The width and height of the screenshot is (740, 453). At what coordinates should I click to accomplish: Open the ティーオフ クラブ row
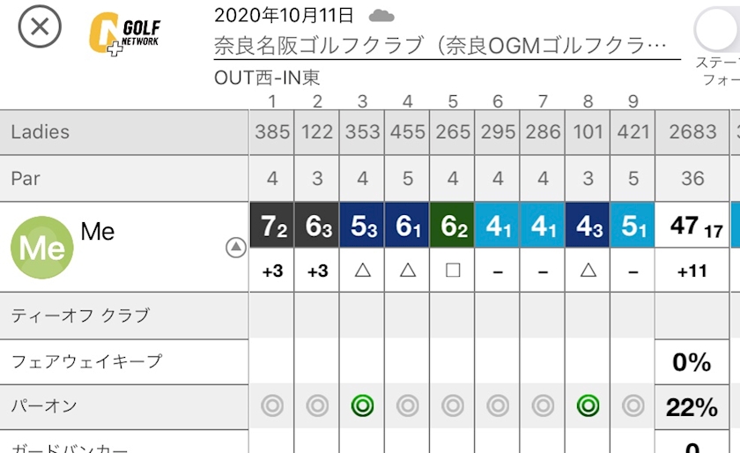[124, 316]
